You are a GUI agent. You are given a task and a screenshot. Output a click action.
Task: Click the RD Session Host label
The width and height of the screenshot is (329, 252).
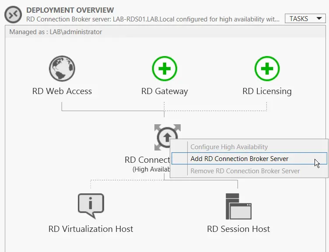point(238,229)
